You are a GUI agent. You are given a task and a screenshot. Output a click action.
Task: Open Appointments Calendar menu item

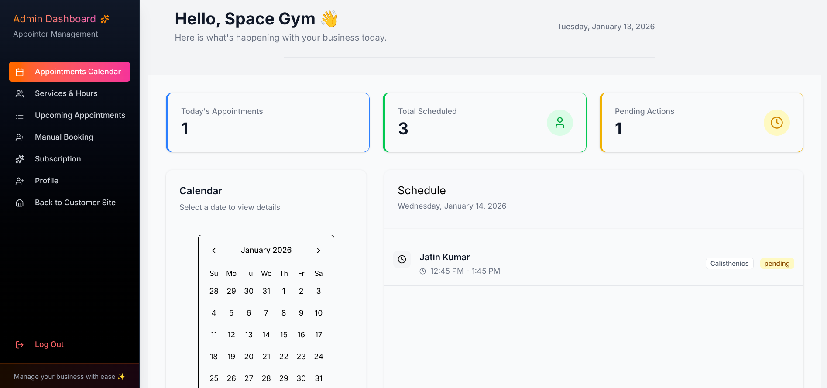69,72
